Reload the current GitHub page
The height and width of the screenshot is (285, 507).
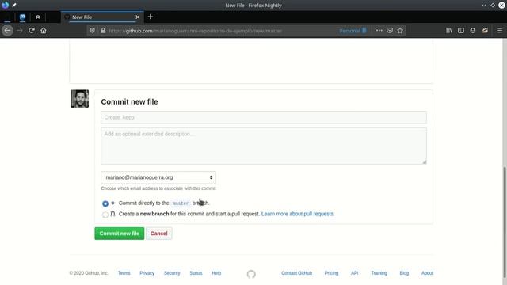(x=32, y=31)
